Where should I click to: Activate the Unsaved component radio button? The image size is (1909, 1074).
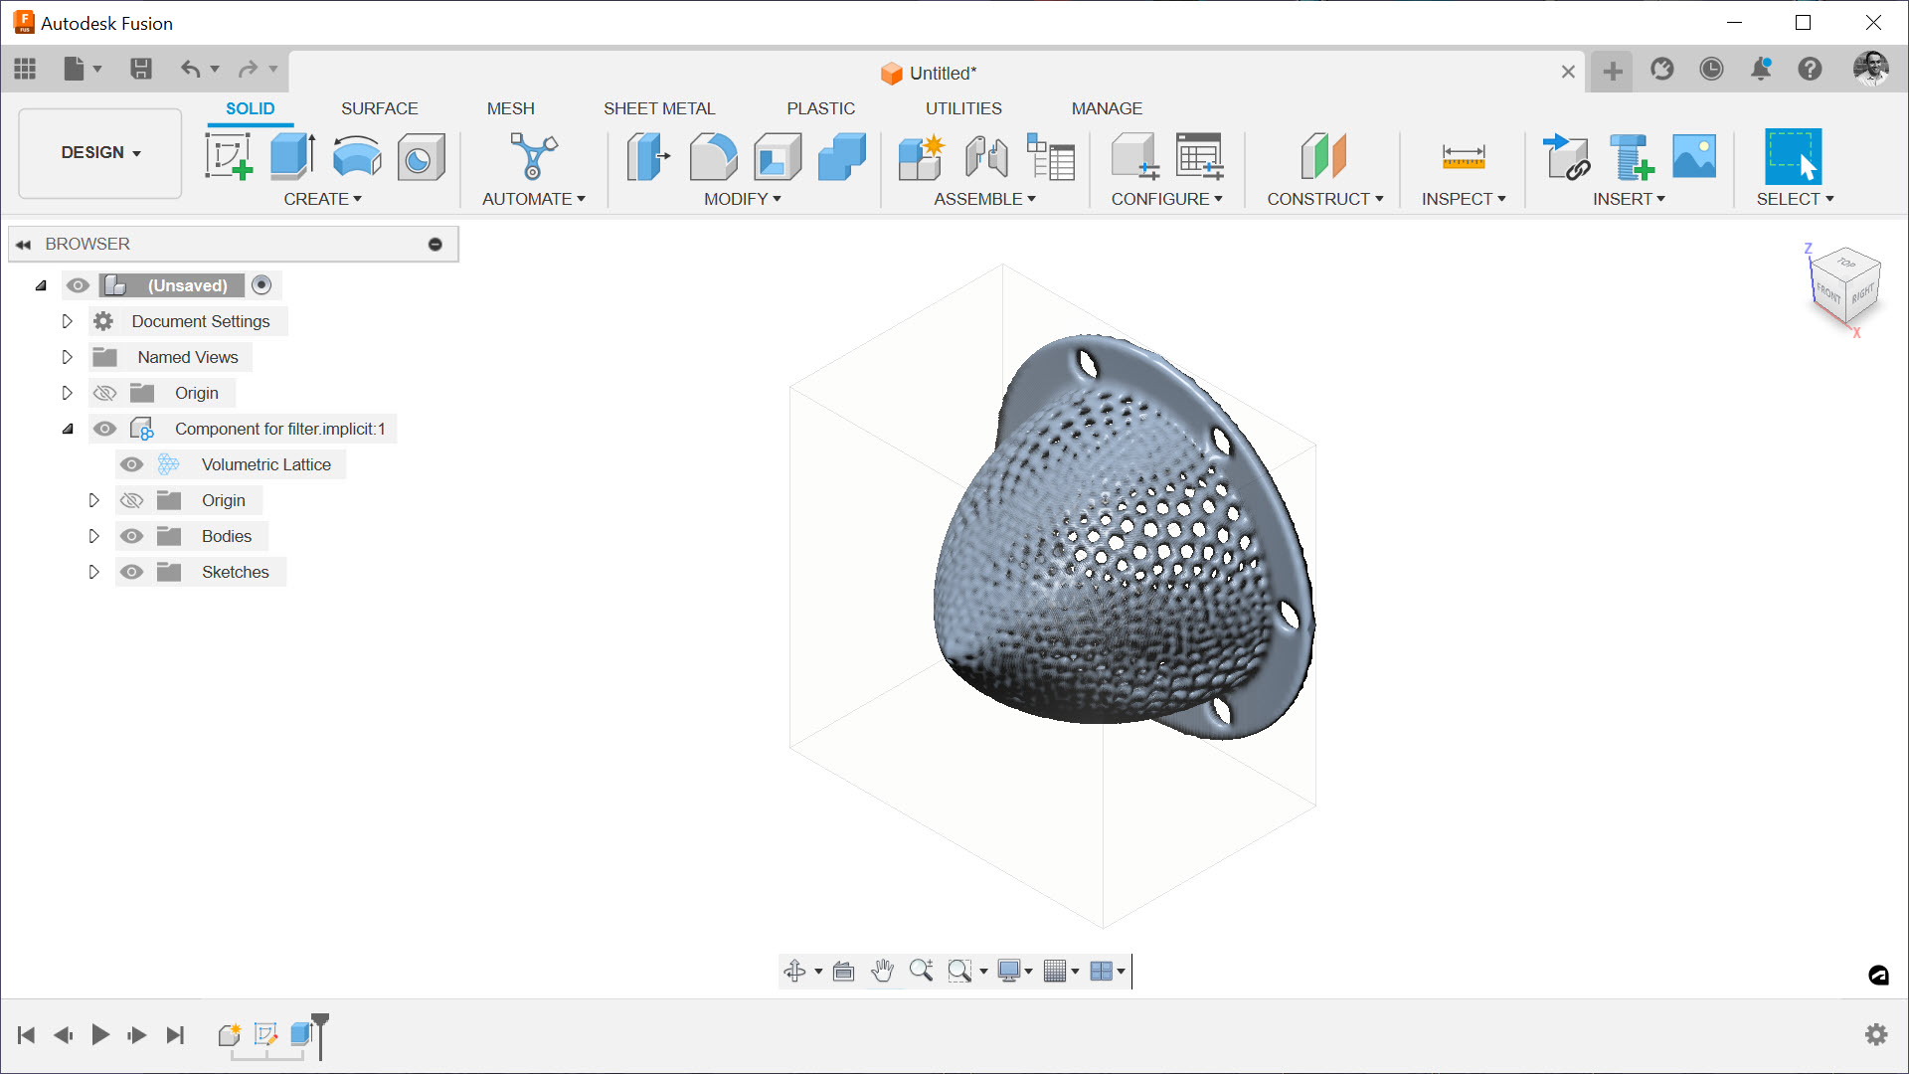click(261, 285)
